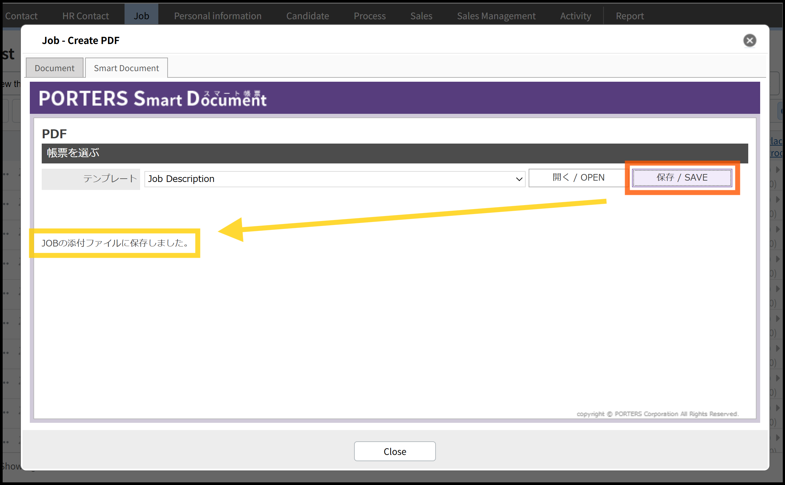Click the 保存 / SAVE button
The height and width of the screenshot is (485, 785).
pos(682,178)
